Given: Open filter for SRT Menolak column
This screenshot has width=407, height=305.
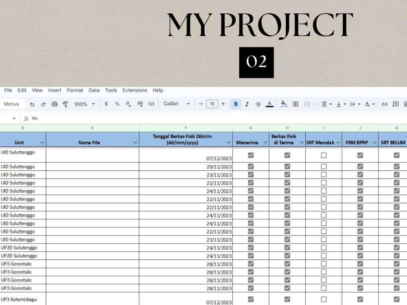Looking at the screenshot, I should 338,143.
